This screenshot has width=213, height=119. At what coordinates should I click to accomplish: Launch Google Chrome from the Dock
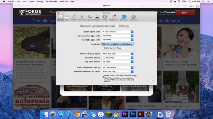(77, 114)
